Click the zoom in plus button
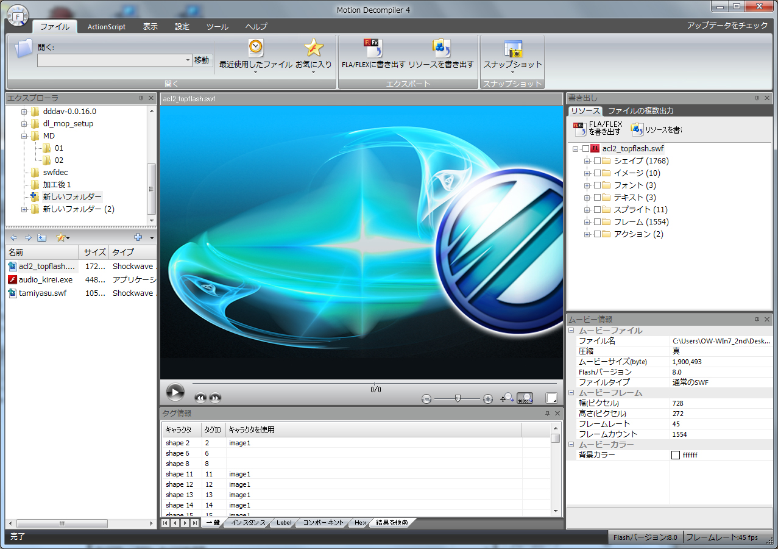778x549 pixels. pyautogui.click(x=487, y=399)
